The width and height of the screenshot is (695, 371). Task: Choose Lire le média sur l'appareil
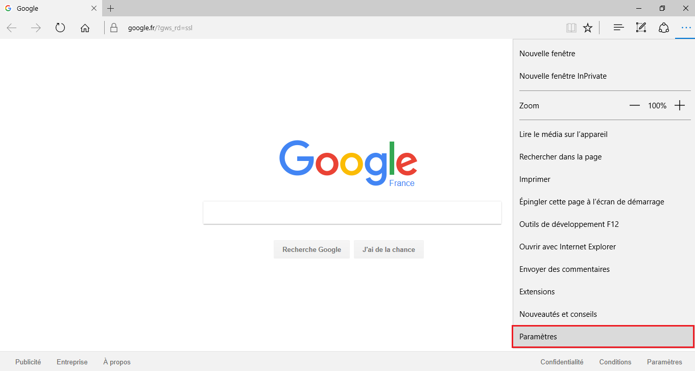pyautogui.click(x=604, y=134)
